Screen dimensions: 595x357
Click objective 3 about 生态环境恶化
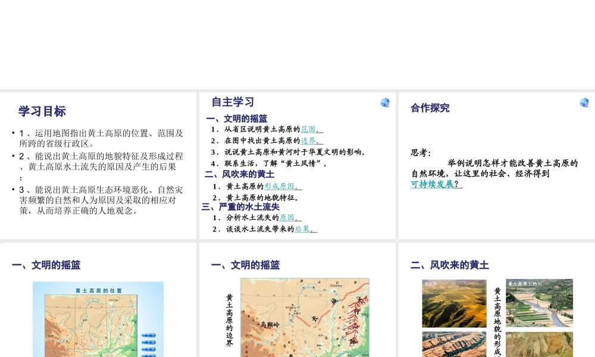click(x=101, y=200)
